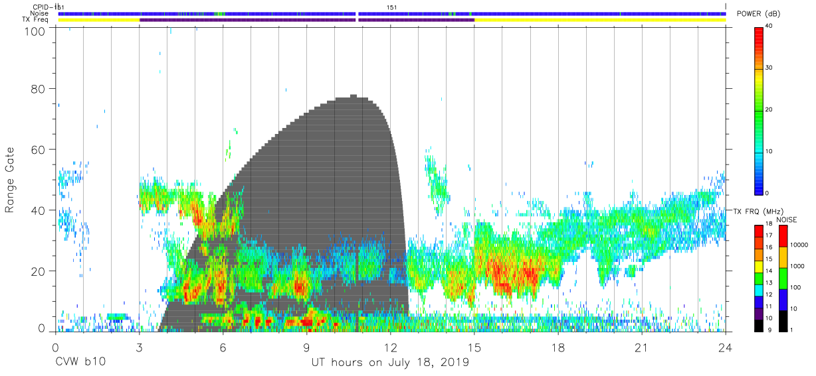Screen dimensions: 816x376
Task: Click the TX frequency color scale bar
Action: coord(760,277)
